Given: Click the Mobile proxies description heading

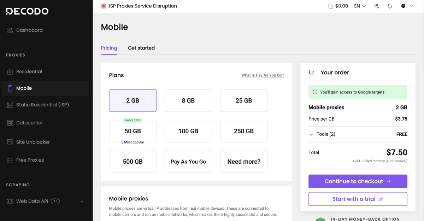Looking at the screenshot, I should pos(129,199).
